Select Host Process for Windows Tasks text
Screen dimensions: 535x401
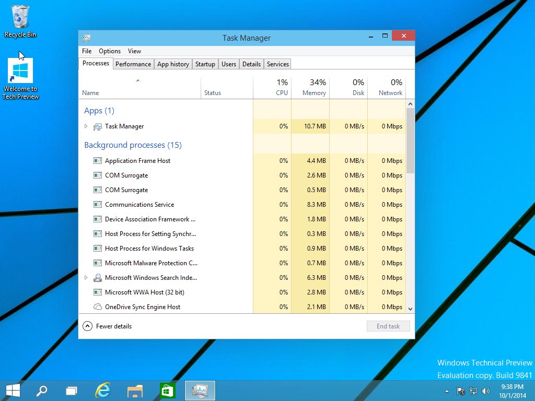click(x=149, y=249)
